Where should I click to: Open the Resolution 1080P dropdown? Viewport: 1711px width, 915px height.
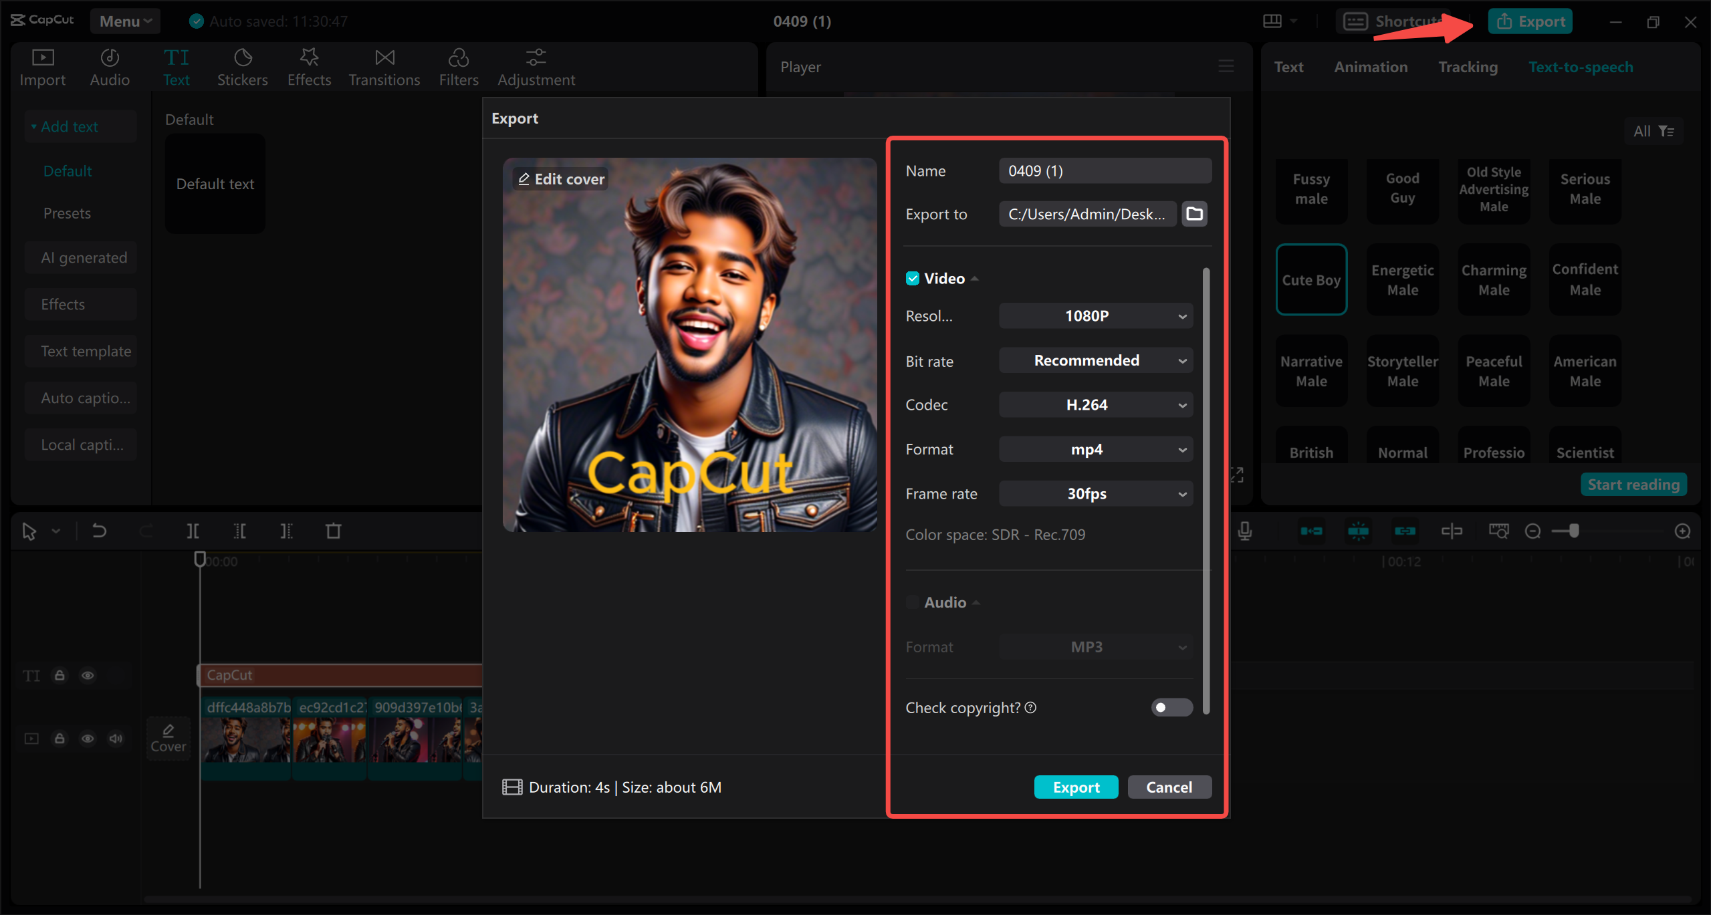click(x=1095, y=316)
